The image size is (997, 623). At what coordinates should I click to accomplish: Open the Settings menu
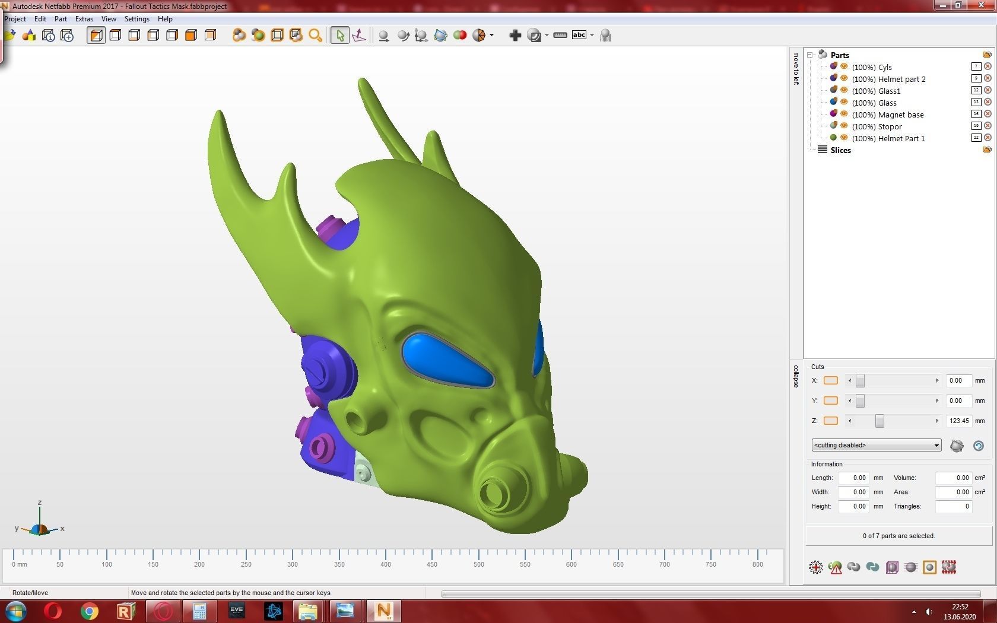click(136, 19)
